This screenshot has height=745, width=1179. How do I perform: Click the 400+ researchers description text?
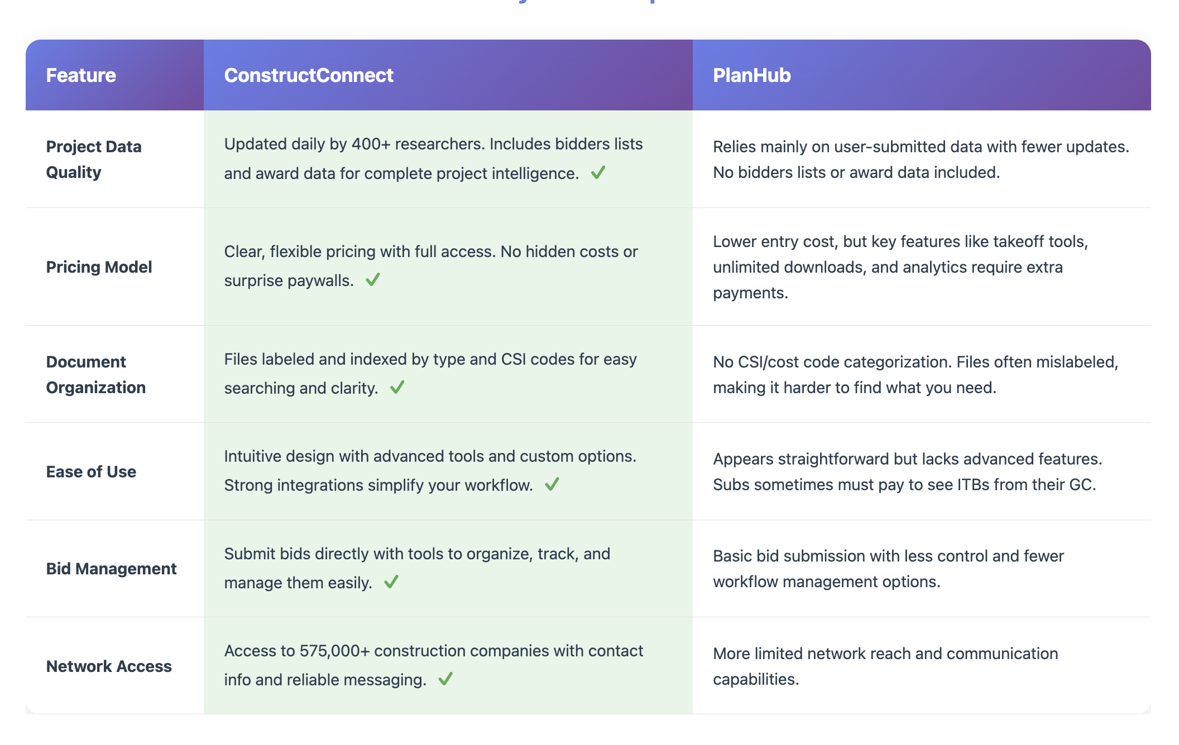click(x=433, y=159)
